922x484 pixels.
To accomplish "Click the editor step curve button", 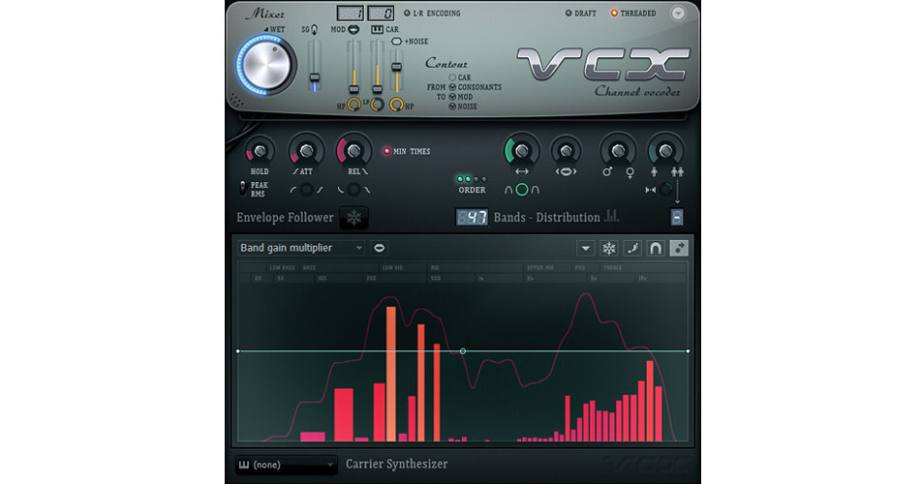I will click(x=632, y=249).
